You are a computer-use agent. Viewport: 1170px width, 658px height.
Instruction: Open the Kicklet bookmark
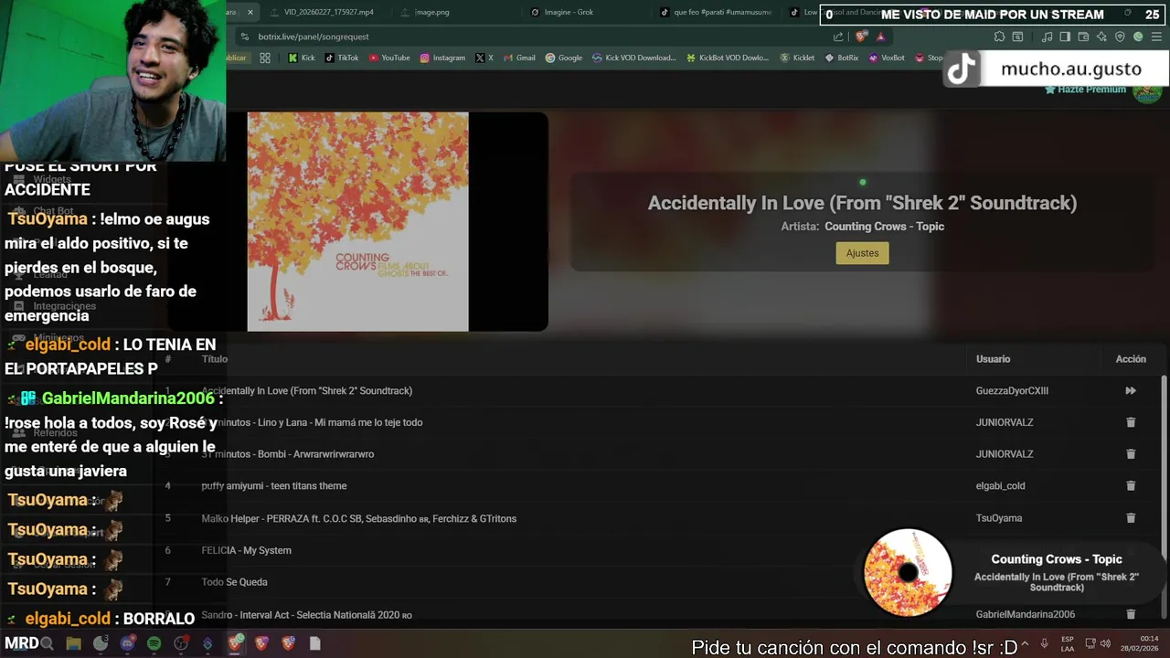pyautogui.click(x=797, y=58)
